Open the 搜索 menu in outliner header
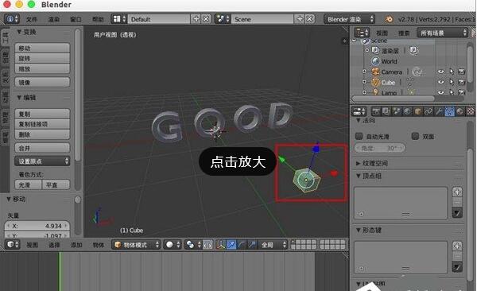 (x=404, y=33)
